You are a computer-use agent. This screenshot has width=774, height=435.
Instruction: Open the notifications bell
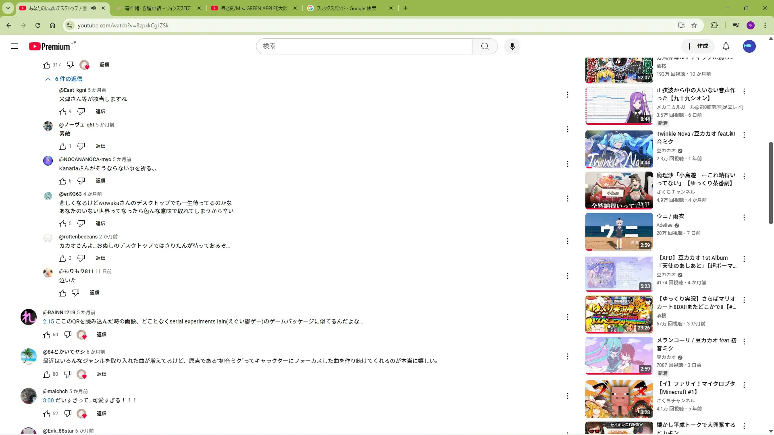[726, 46]
